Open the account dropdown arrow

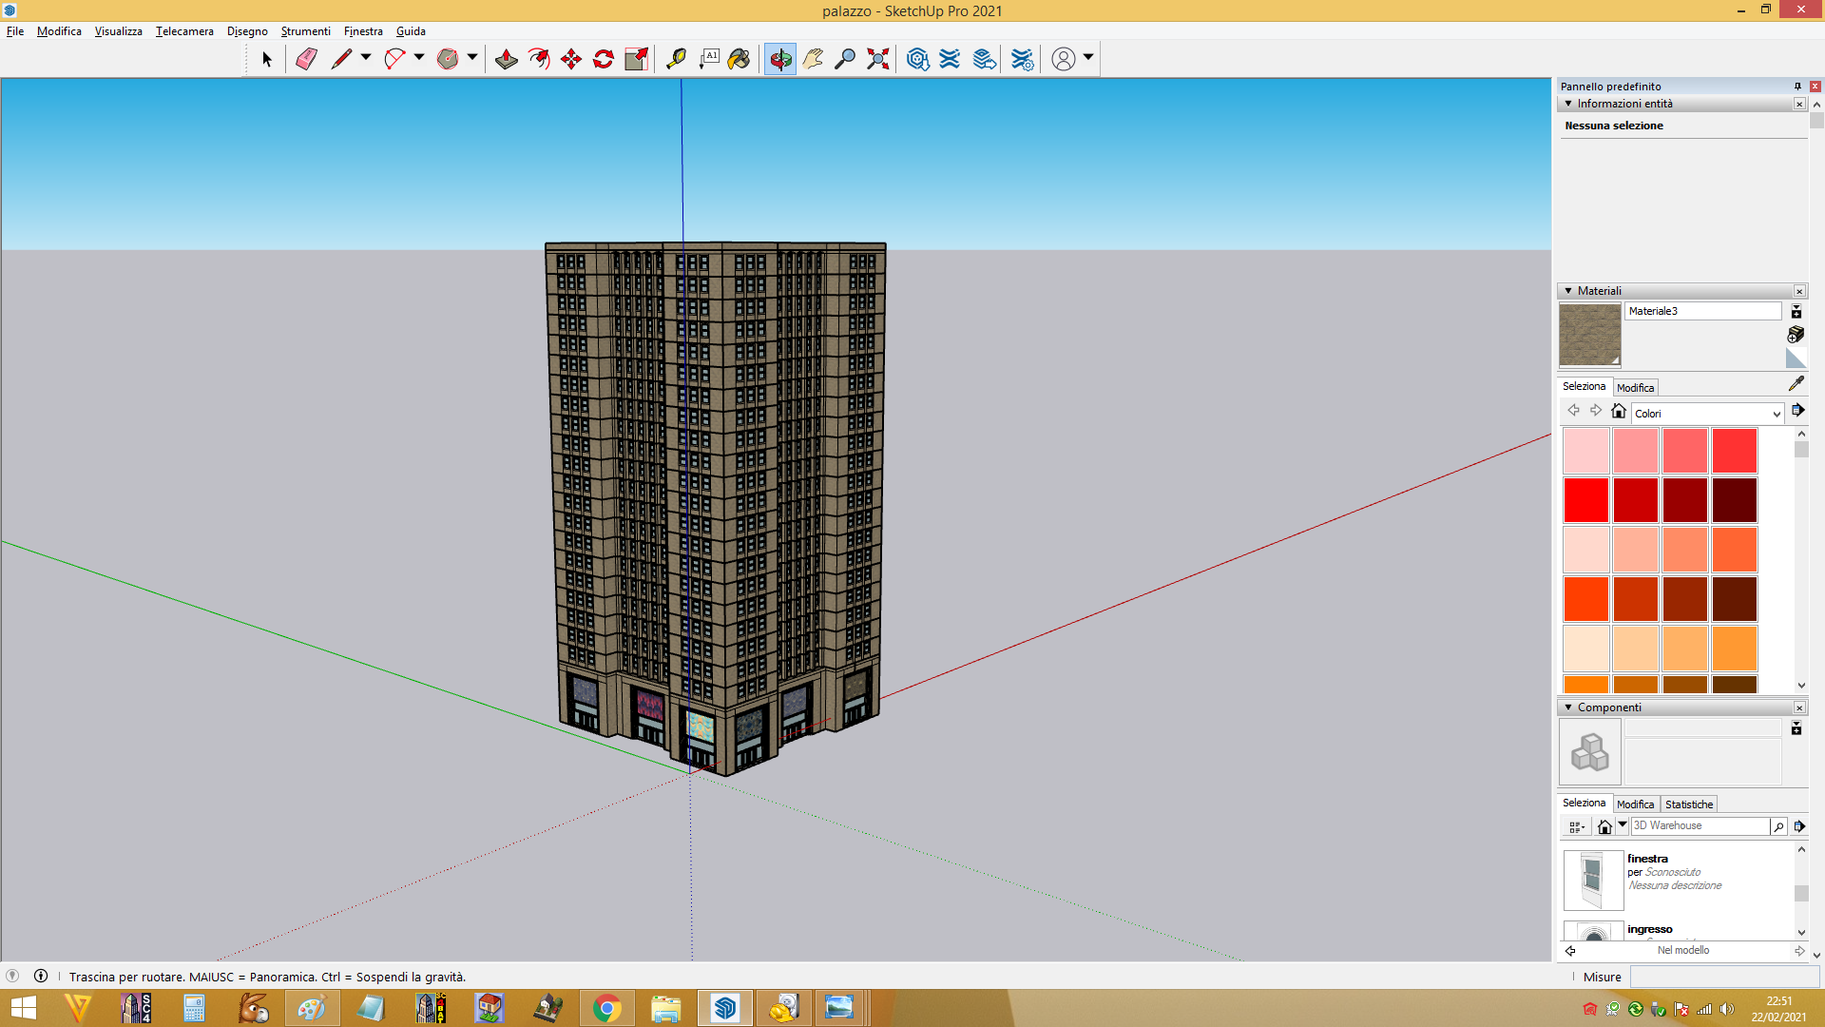click(1088, 58)
